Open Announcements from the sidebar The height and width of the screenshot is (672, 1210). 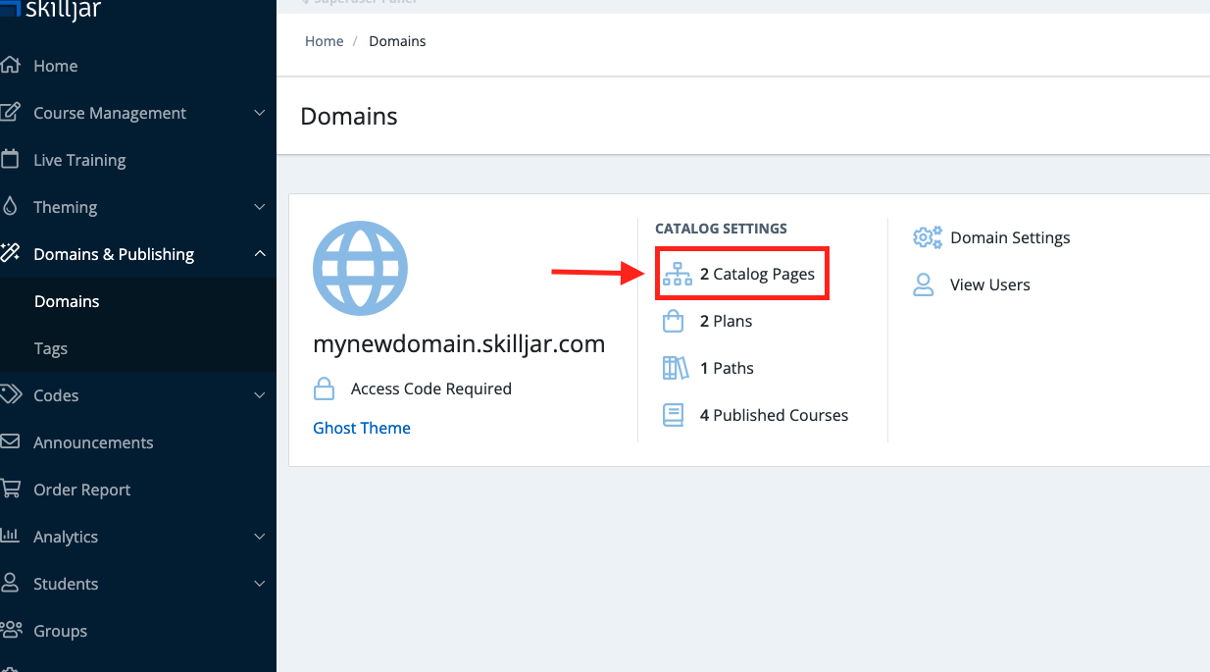click(93, 442)
